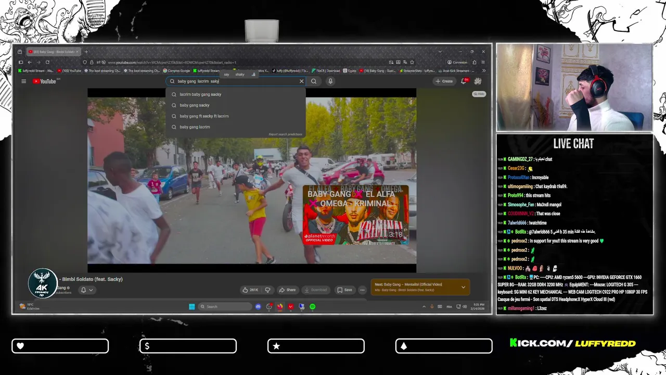Open the clock showing 3:21 PM

(x=479, y=307)
